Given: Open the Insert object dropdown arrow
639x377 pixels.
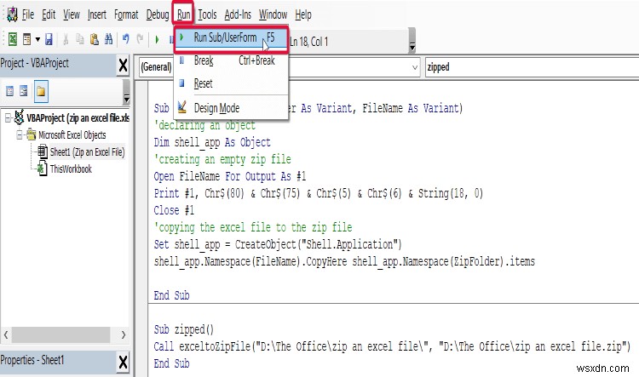Looking at the screenshot, I should click(x=37, y=39).
